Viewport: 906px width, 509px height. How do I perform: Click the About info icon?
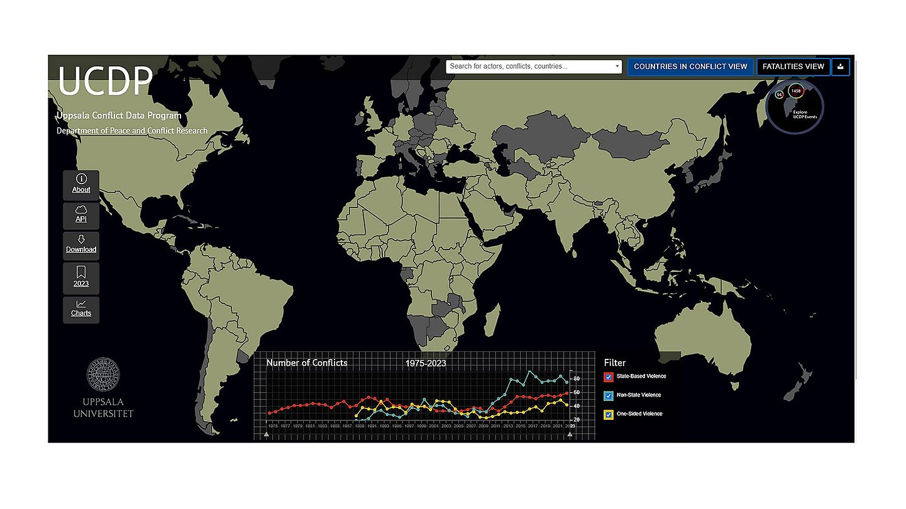(81, 179)
